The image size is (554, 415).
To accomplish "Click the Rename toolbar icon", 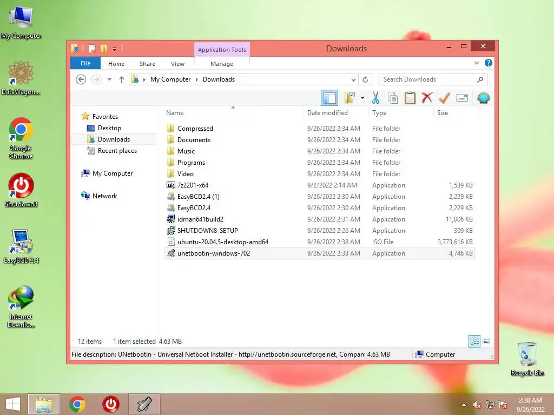I will [x=462, y=98].
